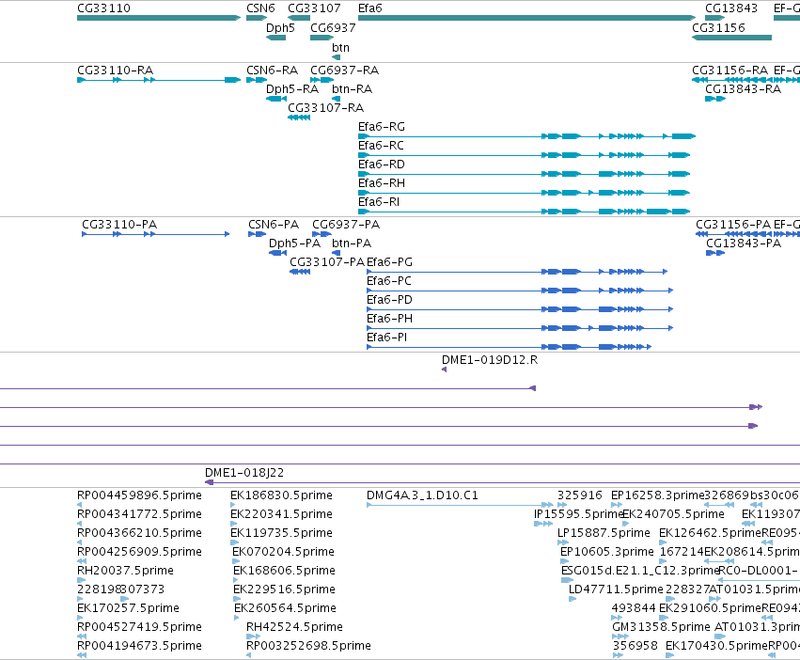Click EST LD47711.5prime
800x660 pixels.
[x=573, y=599]
